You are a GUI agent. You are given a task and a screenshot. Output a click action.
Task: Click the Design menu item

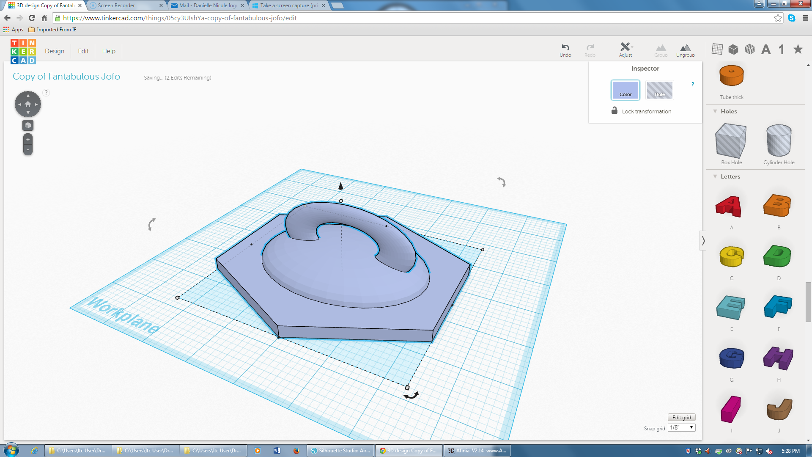[x=54, y=51]
